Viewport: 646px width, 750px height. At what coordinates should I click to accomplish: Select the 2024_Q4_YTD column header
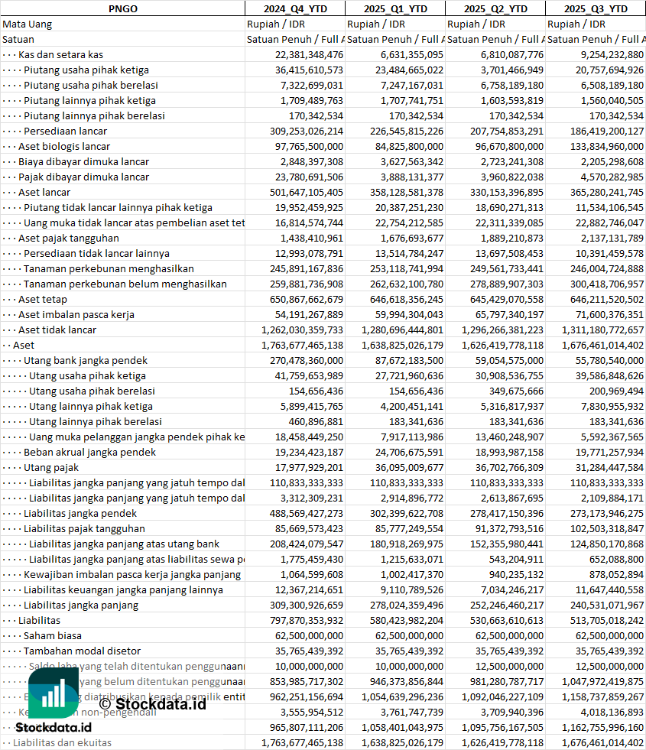click(295, 8)
